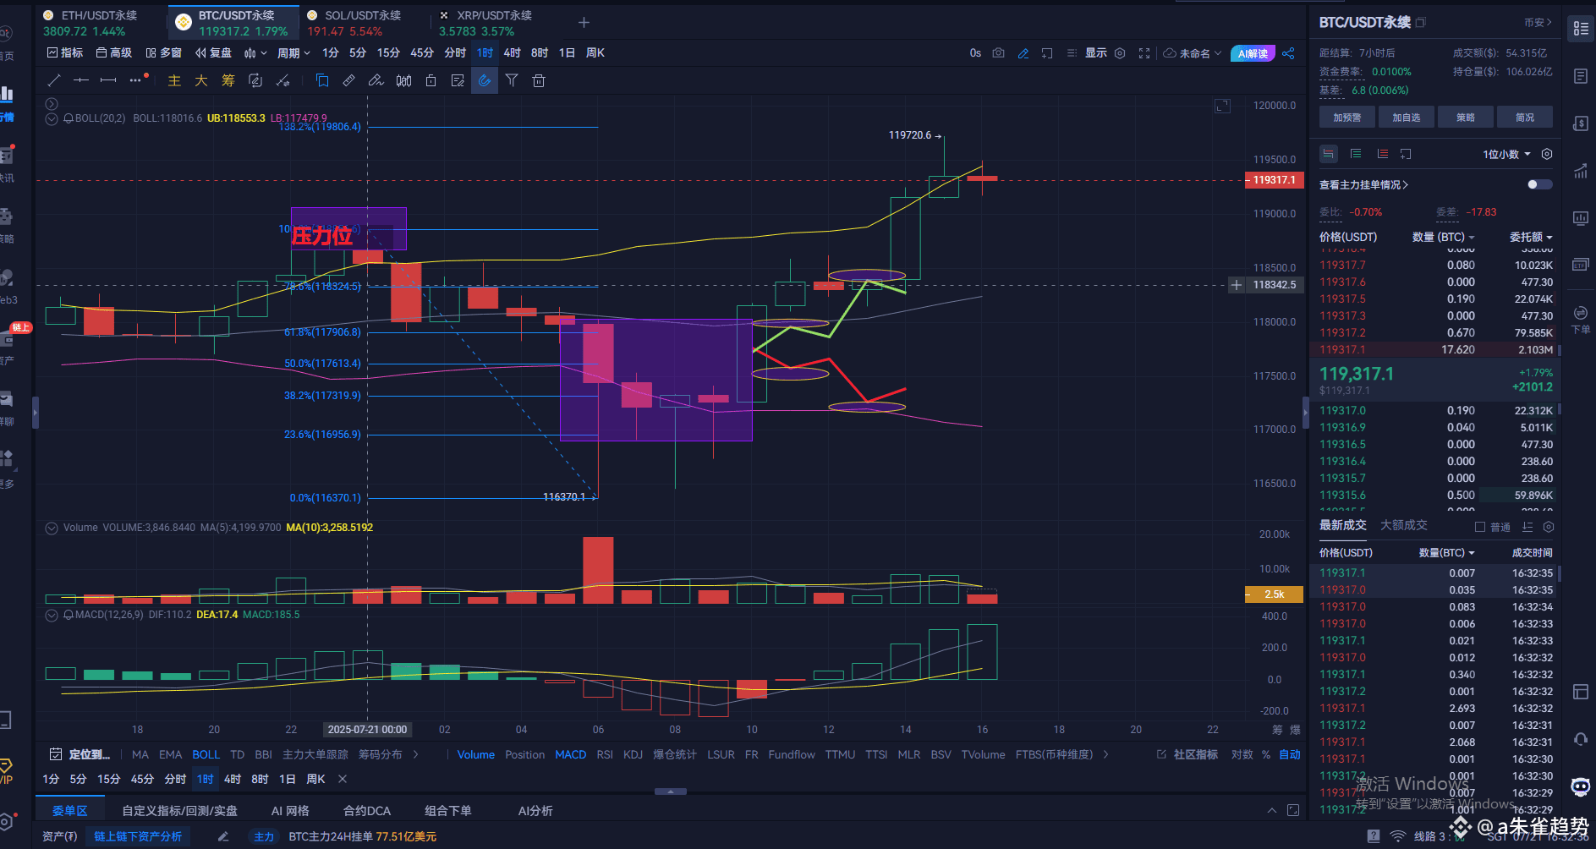The height and width of the screenshot is (849, 1596).
Task: Open more drawing tools (three dots)
Action: (x=135, y=80)
